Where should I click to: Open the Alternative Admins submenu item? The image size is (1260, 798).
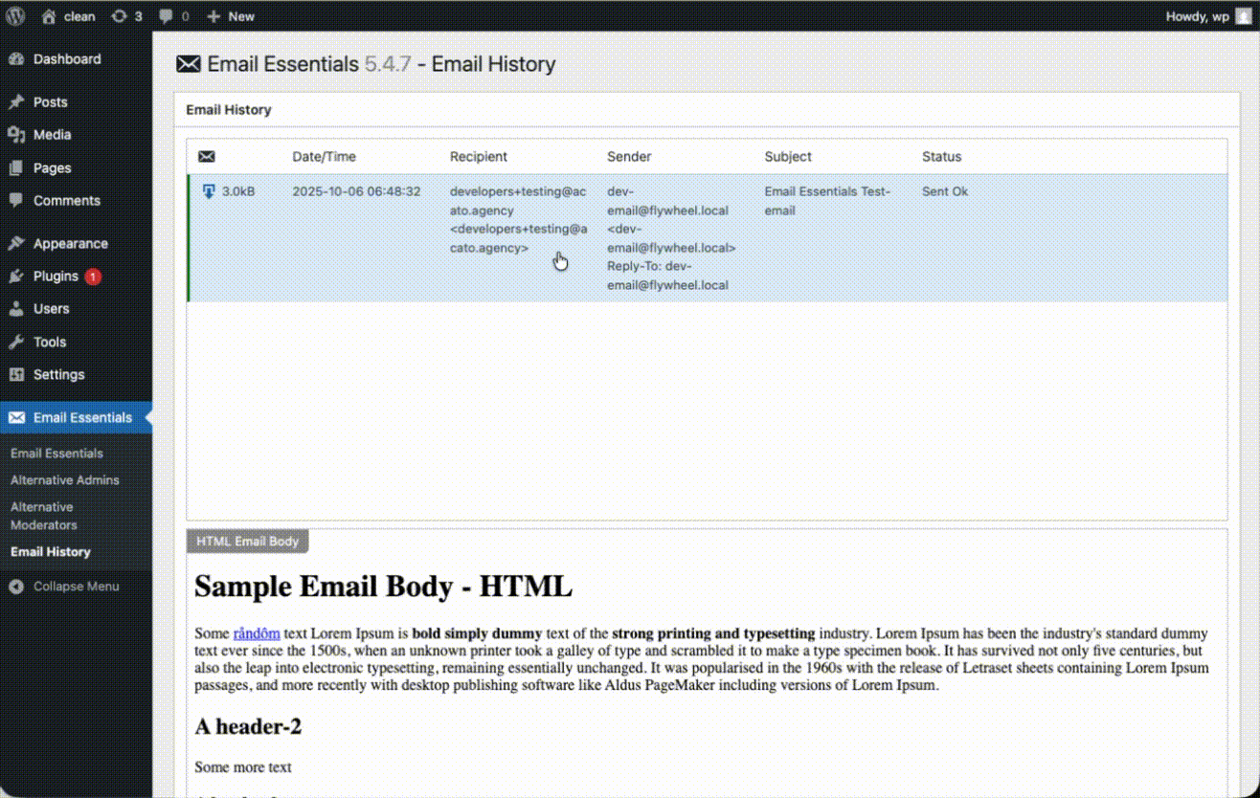tap(64, 479)
